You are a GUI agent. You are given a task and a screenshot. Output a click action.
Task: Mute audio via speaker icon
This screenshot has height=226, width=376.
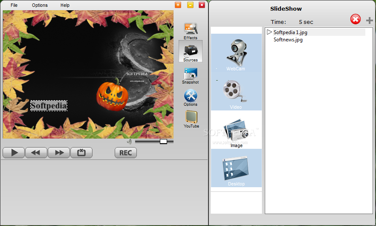click(x=129, y=142)
